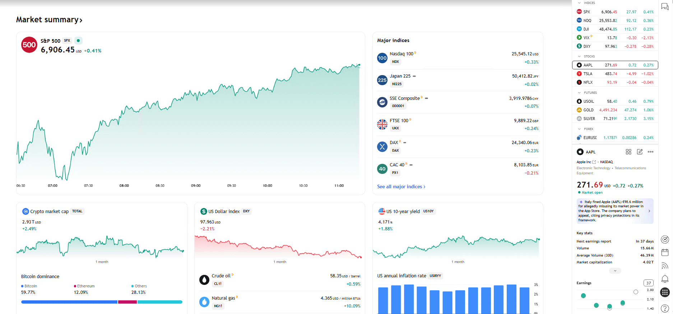This screenshot has width=673, height=314.
Task: Click the NG1! ticker tag
Action: [x=218, y=306]
